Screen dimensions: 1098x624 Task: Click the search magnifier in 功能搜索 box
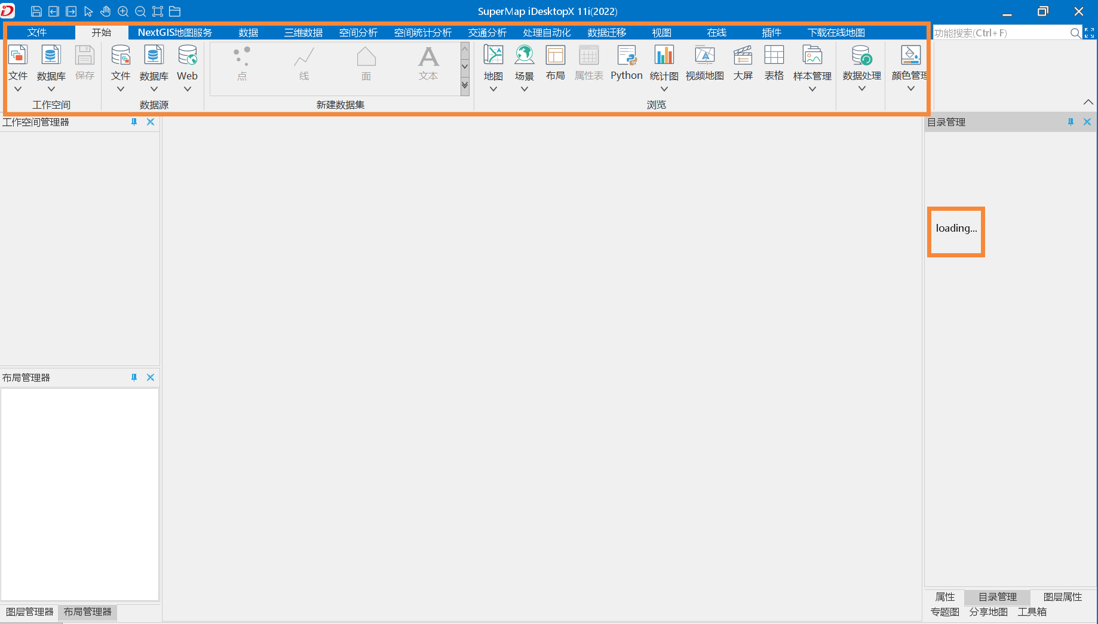[1075, 33]
